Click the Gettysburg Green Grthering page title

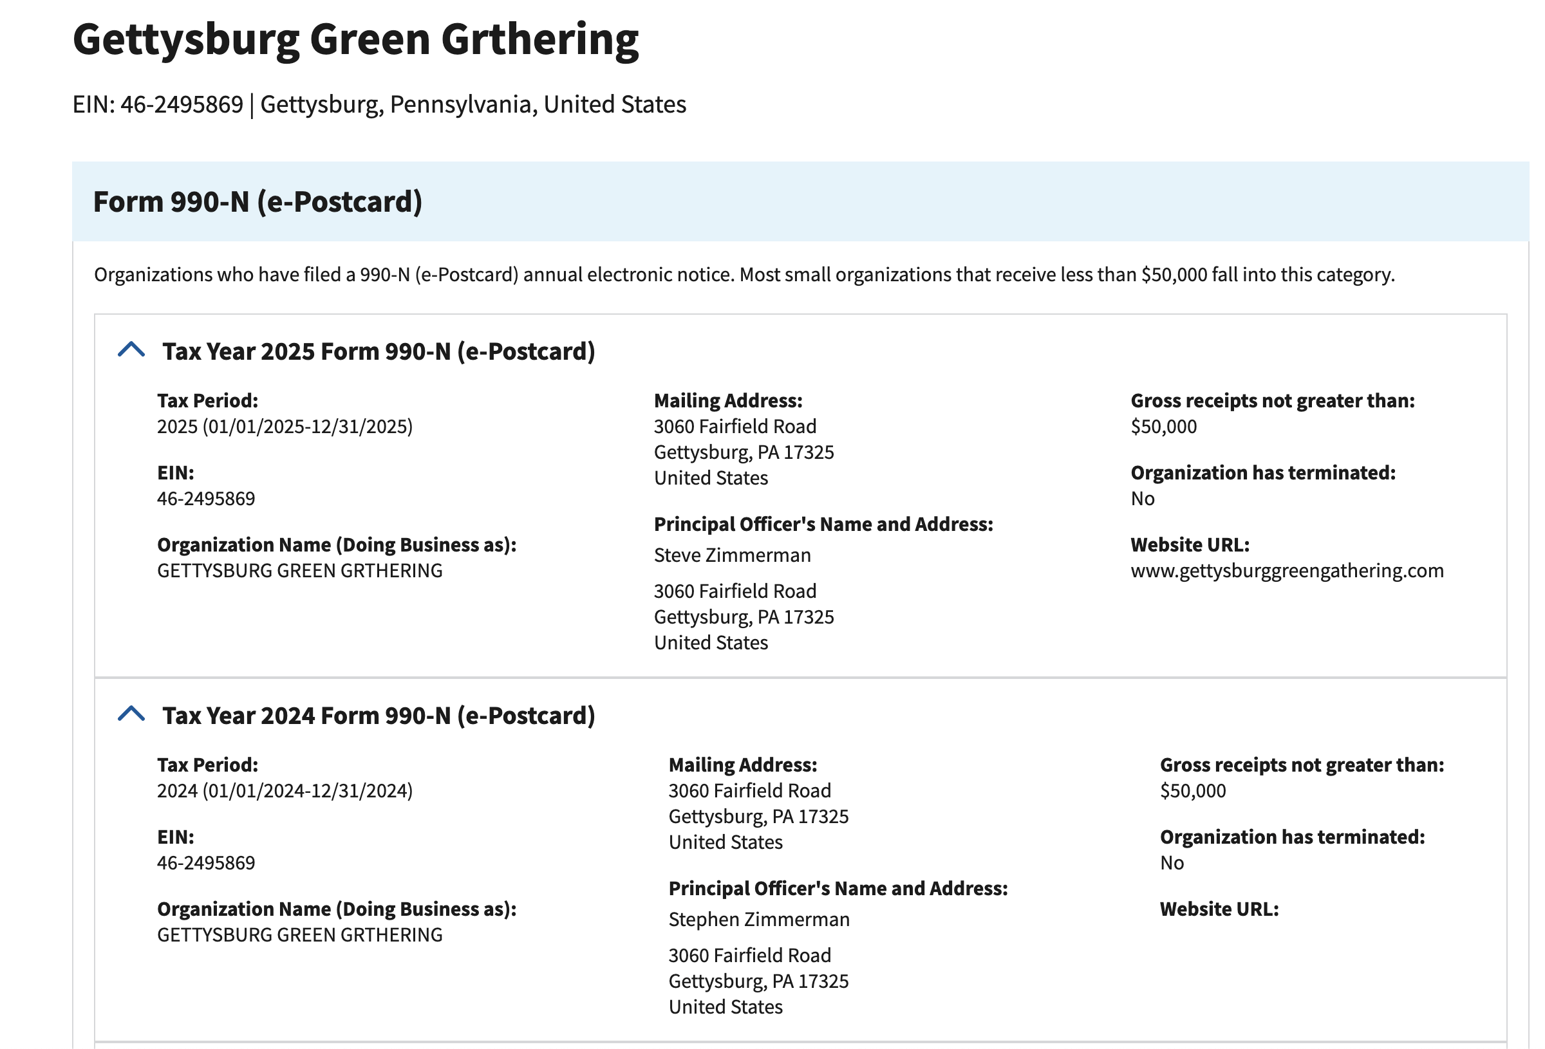355,39
